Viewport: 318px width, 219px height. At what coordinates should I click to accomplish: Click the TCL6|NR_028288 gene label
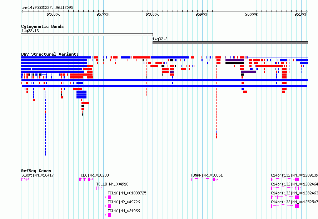[x=94, y=175]
